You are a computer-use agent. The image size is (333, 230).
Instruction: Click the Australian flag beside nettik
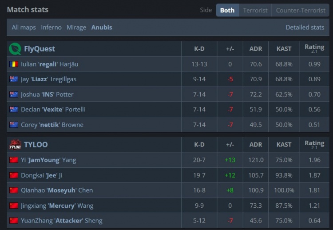click(x=14, y=125)
